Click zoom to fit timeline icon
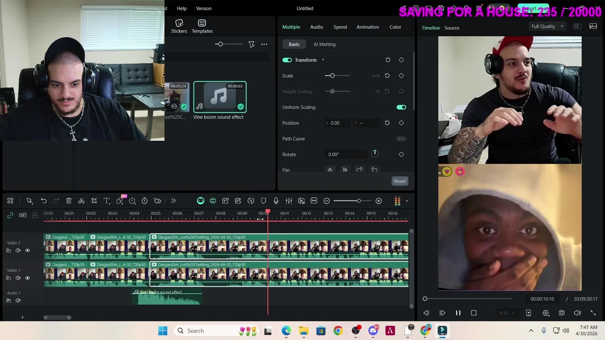 click(x=314, y=201)
